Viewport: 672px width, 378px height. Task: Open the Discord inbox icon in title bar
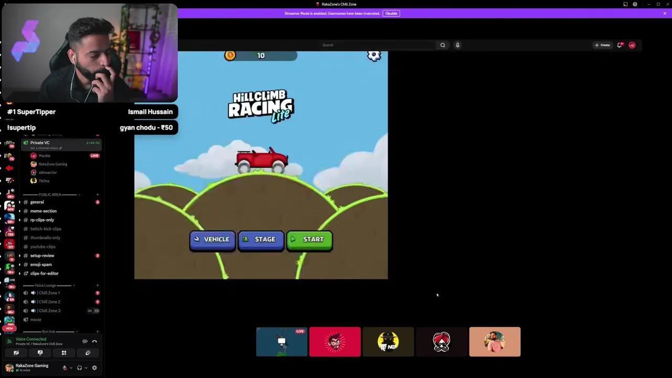(625, 4)
